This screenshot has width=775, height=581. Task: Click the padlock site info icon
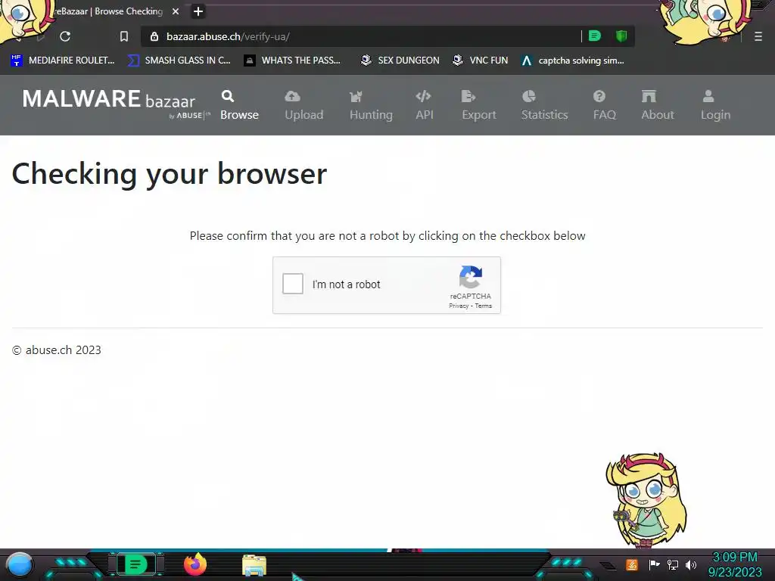(154, 36)
